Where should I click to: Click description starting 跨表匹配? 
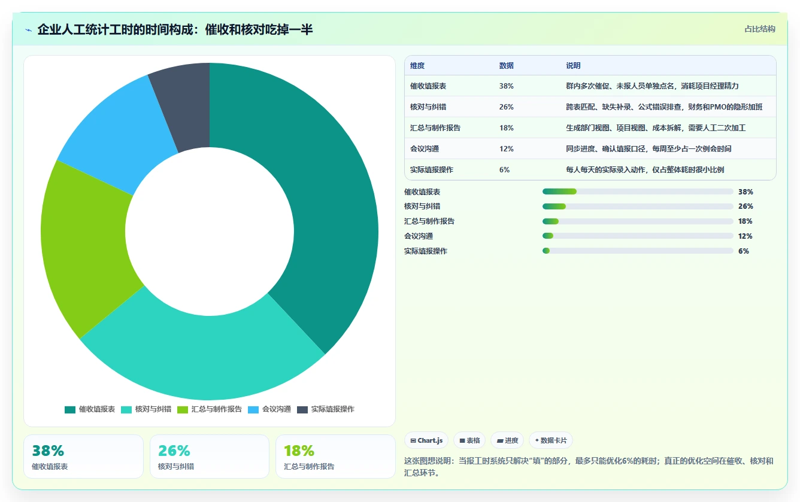(664, 107)
